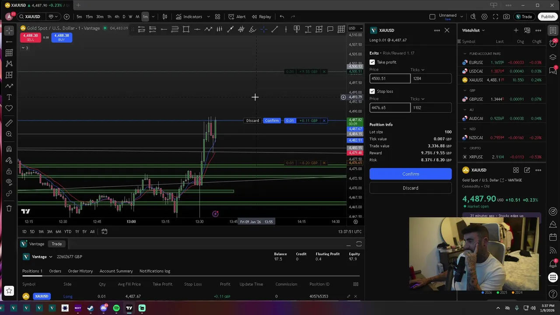Open the Indicators dialog

coord(189,17)
